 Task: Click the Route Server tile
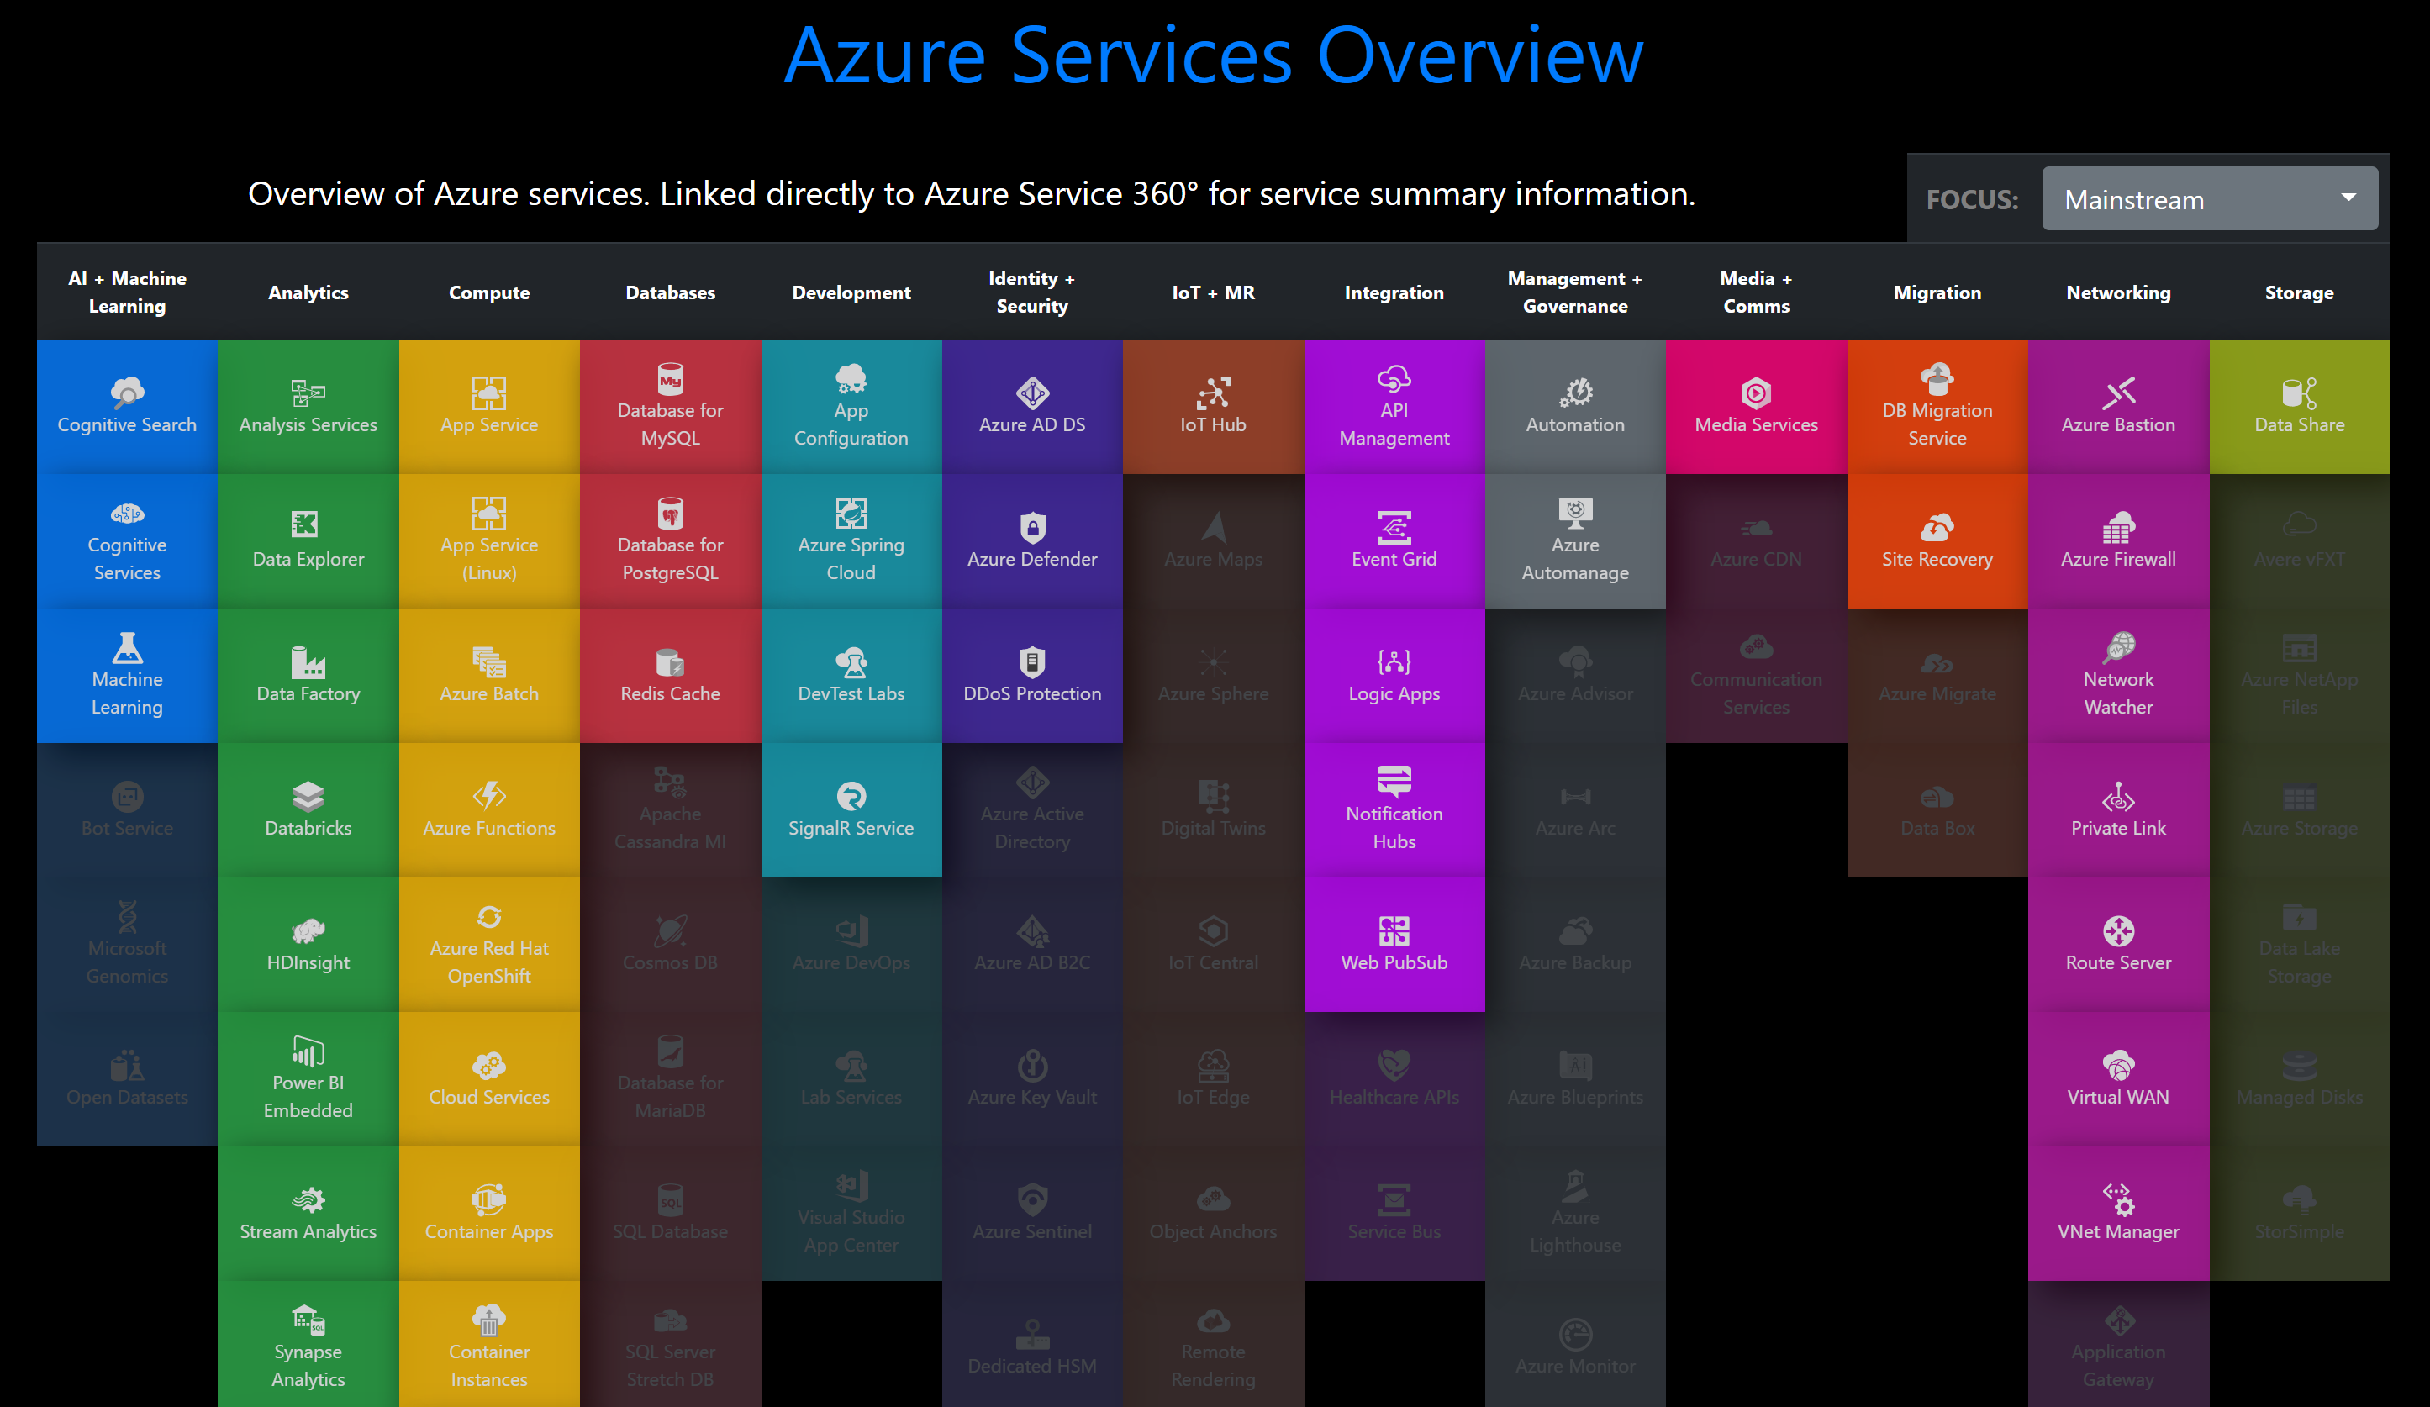point(2118,944)
